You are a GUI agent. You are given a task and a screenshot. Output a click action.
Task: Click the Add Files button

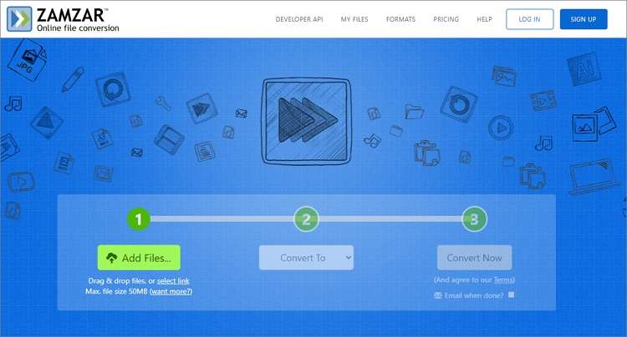pos(139,258)
